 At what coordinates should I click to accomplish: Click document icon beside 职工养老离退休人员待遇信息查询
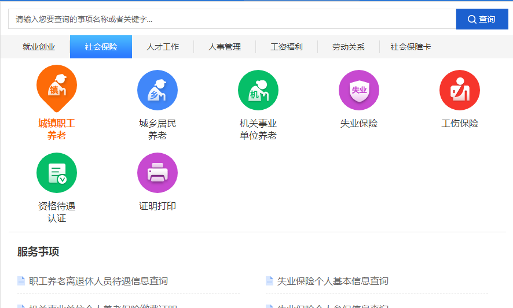(21, 281)
